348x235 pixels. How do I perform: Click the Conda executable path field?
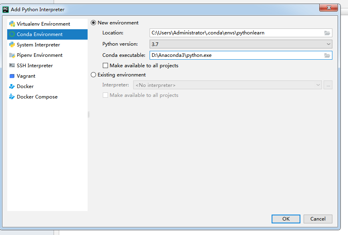click(236, 55)
